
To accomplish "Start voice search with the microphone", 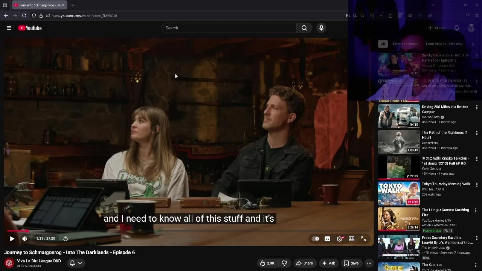I will click(x=321, y=28).
